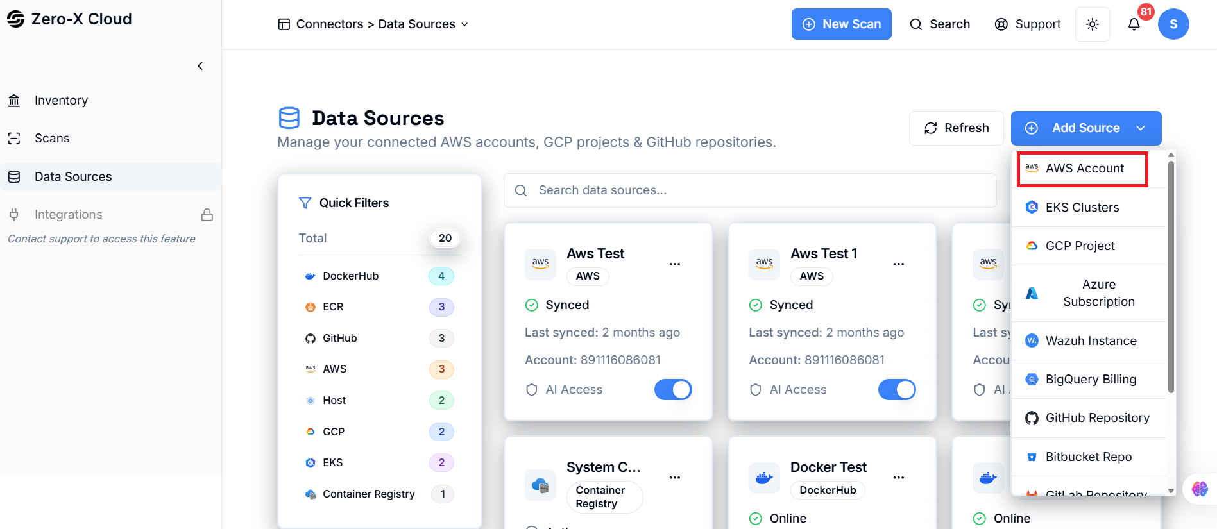
Task: Filter by Host in Quick Filters
Action: point(379,401)
